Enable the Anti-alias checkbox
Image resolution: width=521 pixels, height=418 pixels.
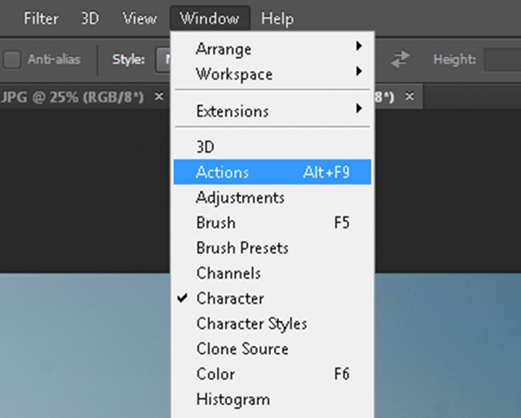pyautogui.click(x=12, y=60)
